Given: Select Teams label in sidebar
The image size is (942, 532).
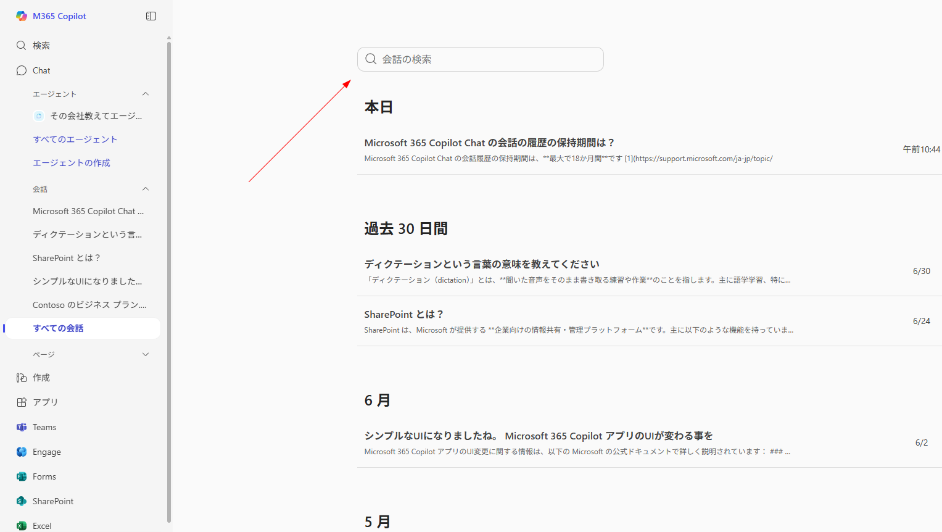Looking at the screenshot, I should click(44, 427).
